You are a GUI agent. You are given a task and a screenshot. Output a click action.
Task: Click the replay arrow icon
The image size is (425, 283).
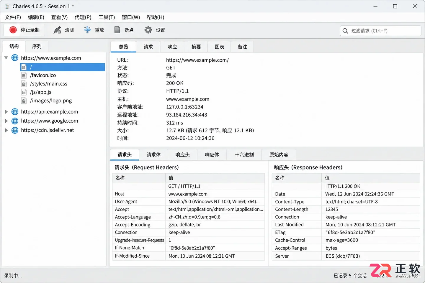(87, 30)
